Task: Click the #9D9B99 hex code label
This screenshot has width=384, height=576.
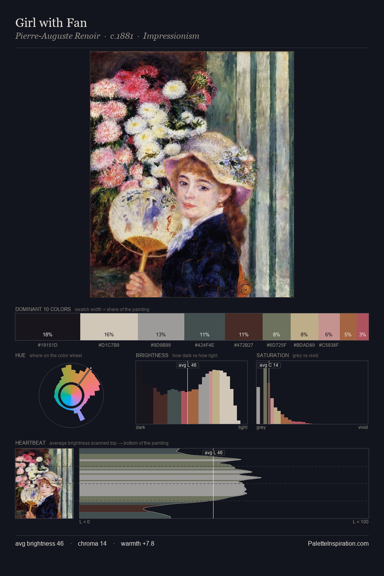Action: [161, 345]
